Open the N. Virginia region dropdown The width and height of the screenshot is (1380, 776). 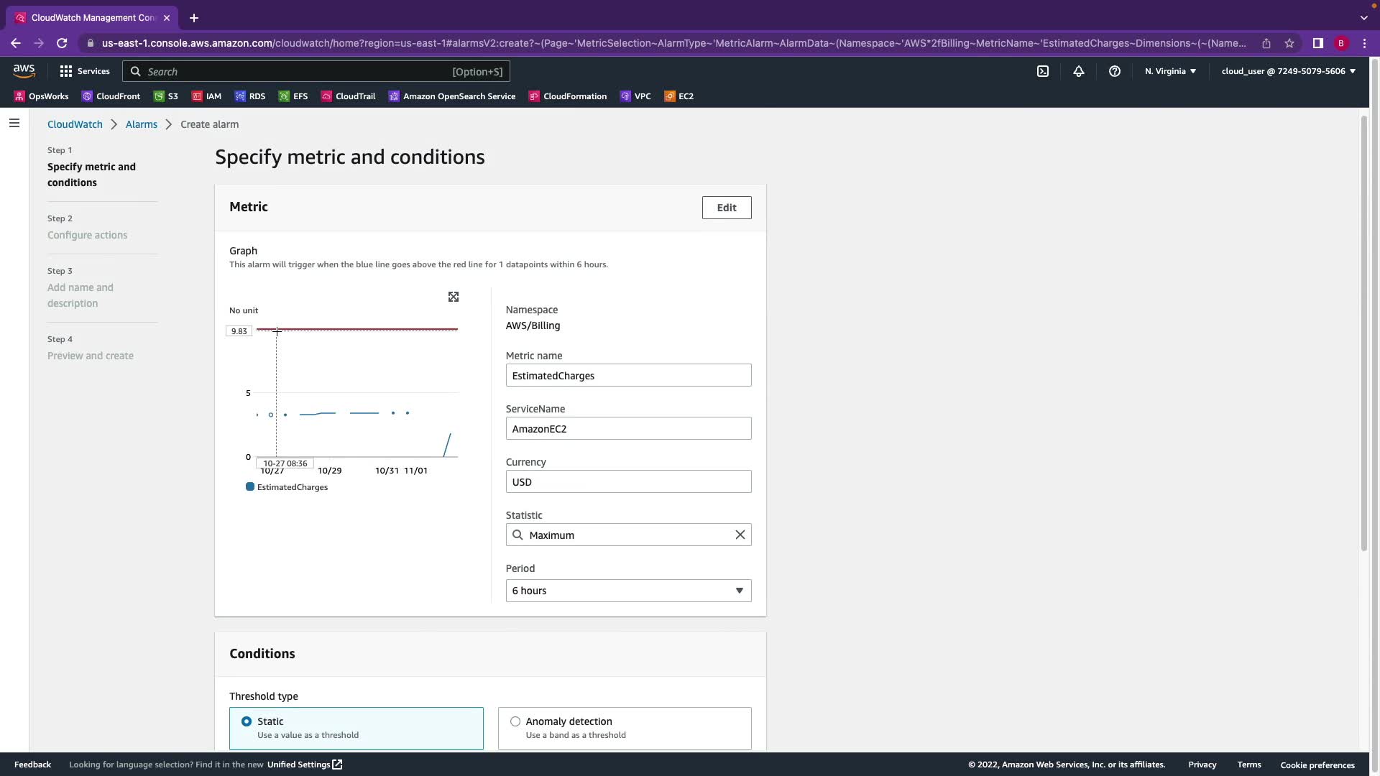click(1170, 71)
